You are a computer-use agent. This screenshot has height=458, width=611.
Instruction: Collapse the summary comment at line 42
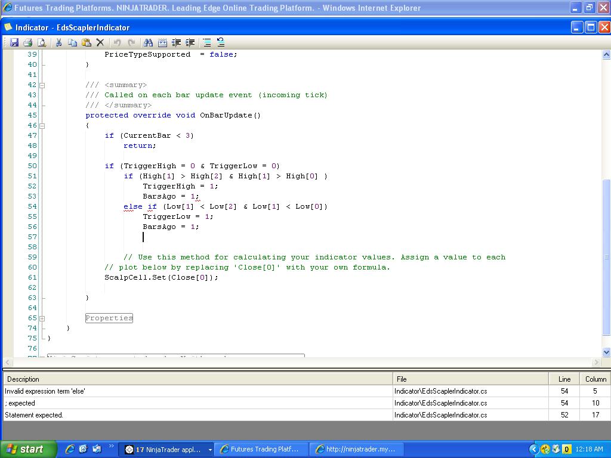tap(42, 85)
